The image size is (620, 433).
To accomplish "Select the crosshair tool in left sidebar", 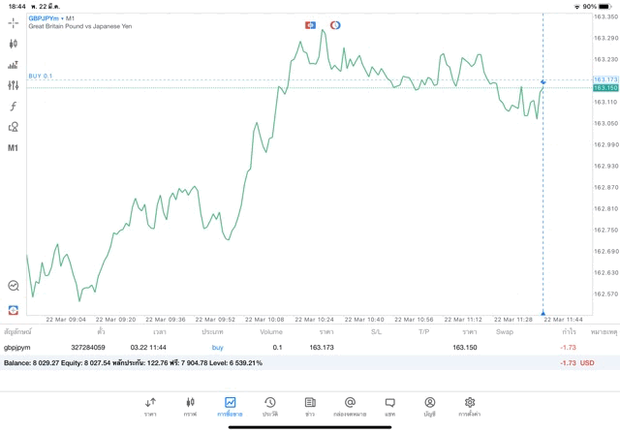I will coord(14,22).
